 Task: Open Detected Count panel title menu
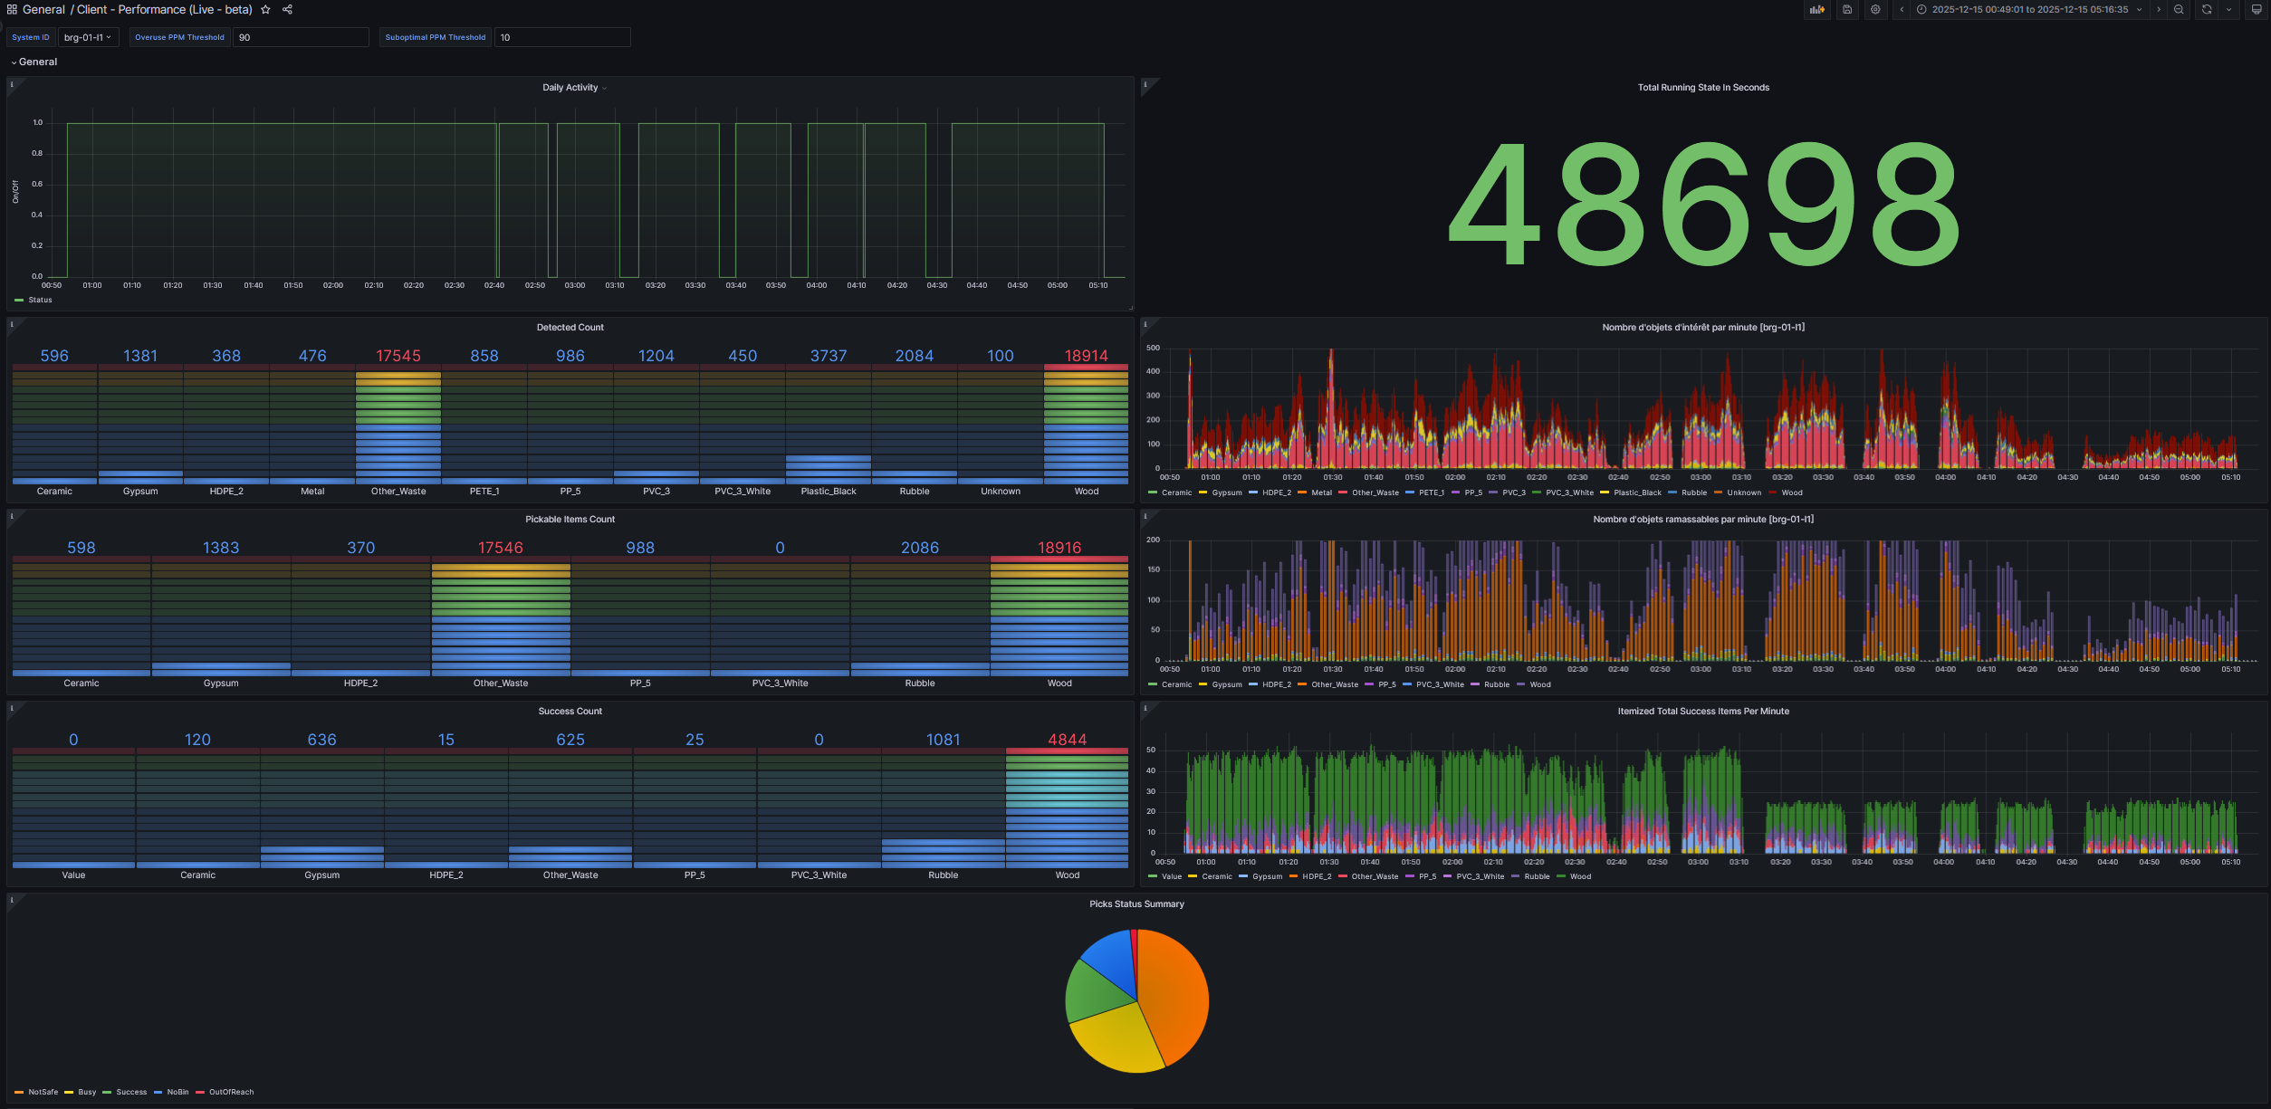[x=570, y=328]
